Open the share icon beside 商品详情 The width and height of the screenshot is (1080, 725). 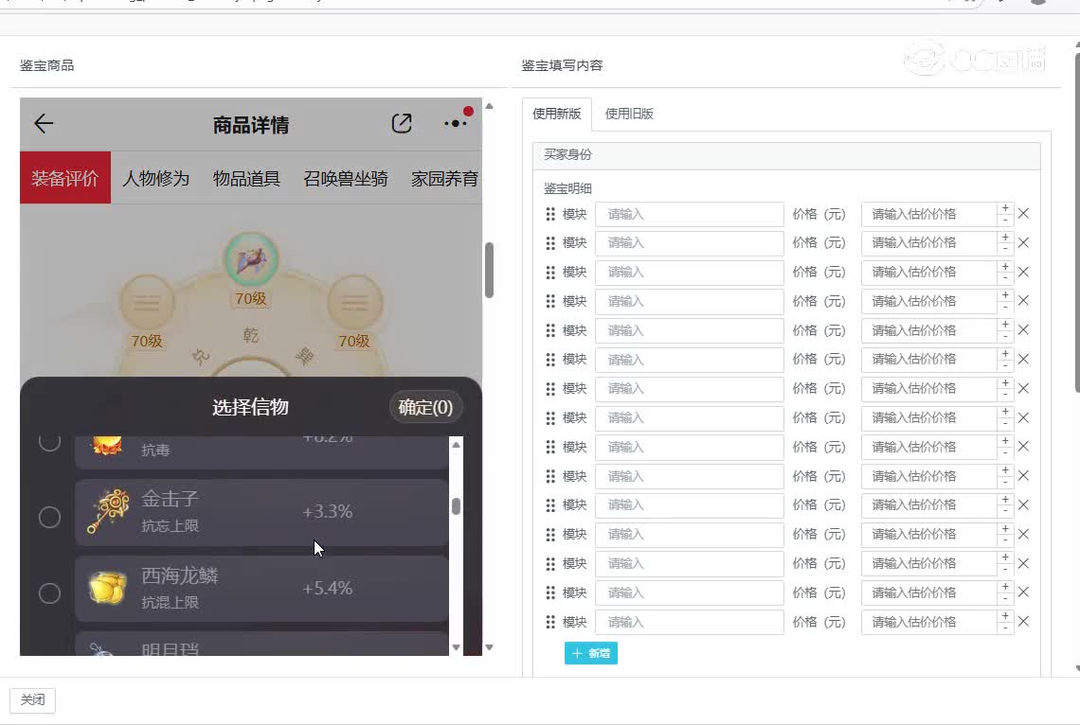[402, 124]
